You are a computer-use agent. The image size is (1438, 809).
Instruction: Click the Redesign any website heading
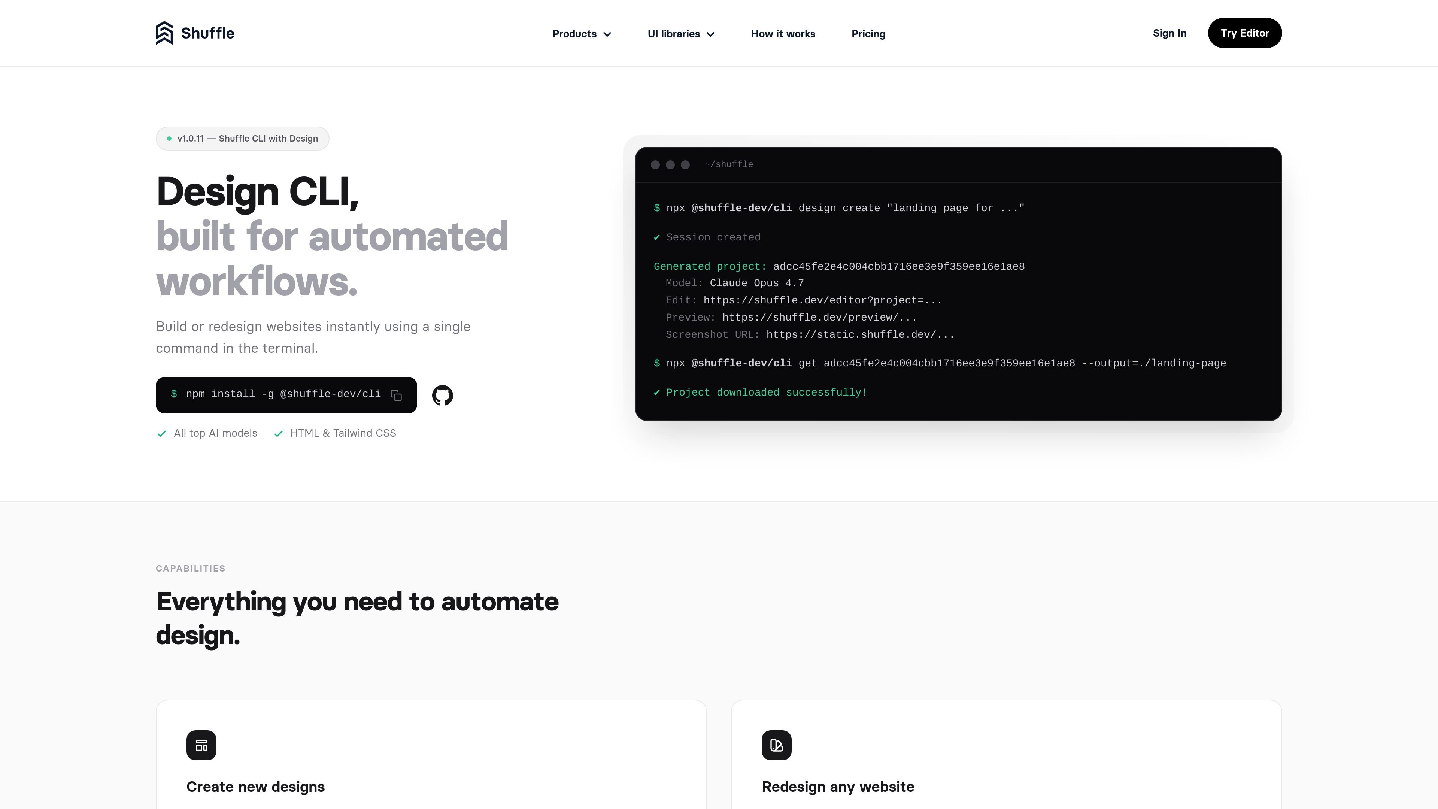tap(838, 787)
